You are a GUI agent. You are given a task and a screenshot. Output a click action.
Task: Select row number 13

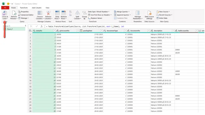(x=30, y=71)
